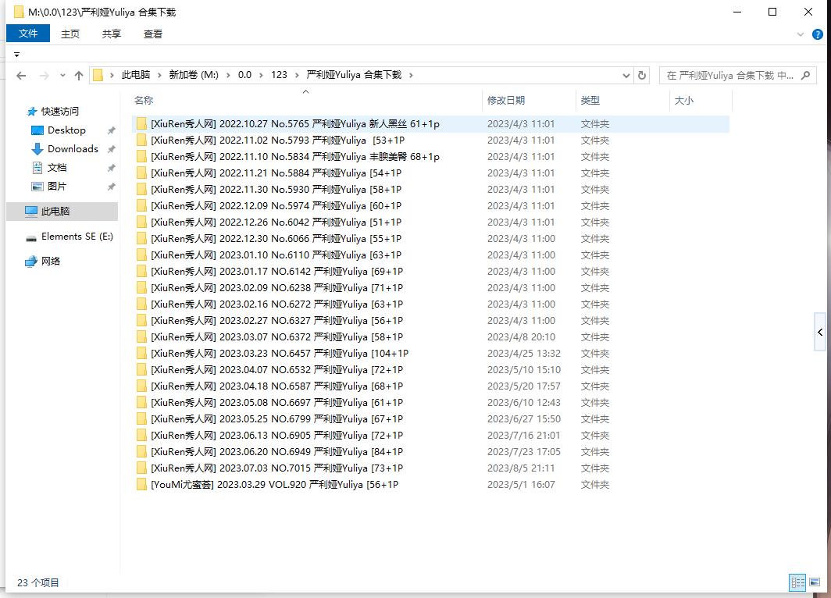Select the No.5884 folder icon
Viewport: 831px width, 598px height.
(141, 173)
